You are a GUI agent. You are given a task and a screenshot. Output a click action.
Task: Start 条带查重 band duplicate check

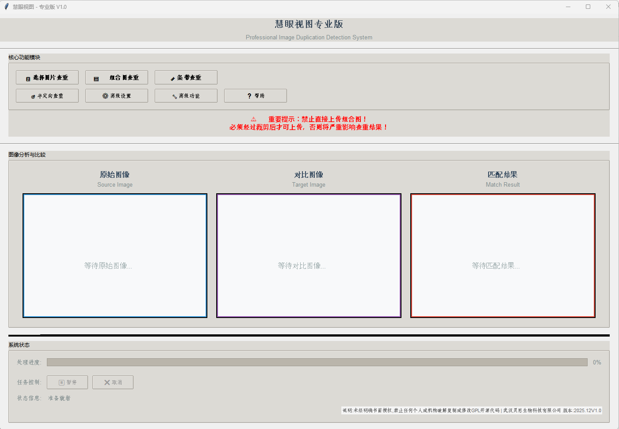[186, 77]
